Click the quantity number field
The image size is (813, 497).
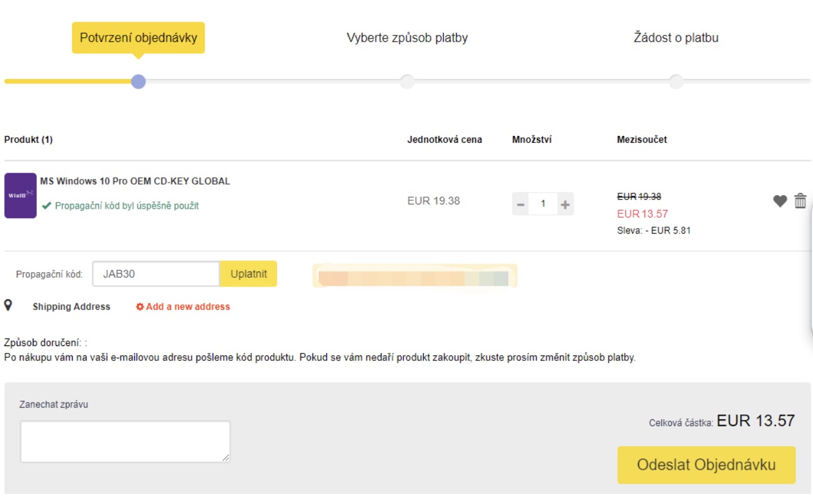pyautogui.click(x=543, y=204)
